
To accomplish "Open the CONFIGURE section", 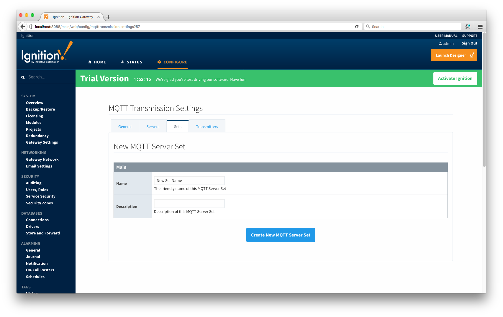I will 173,62.
